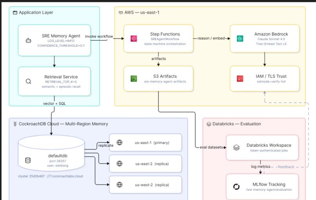Click the globe icon for us-east-1 primary
Image resolution: width=316 pixels, height=200 pixels.
[x=120, y=142]
